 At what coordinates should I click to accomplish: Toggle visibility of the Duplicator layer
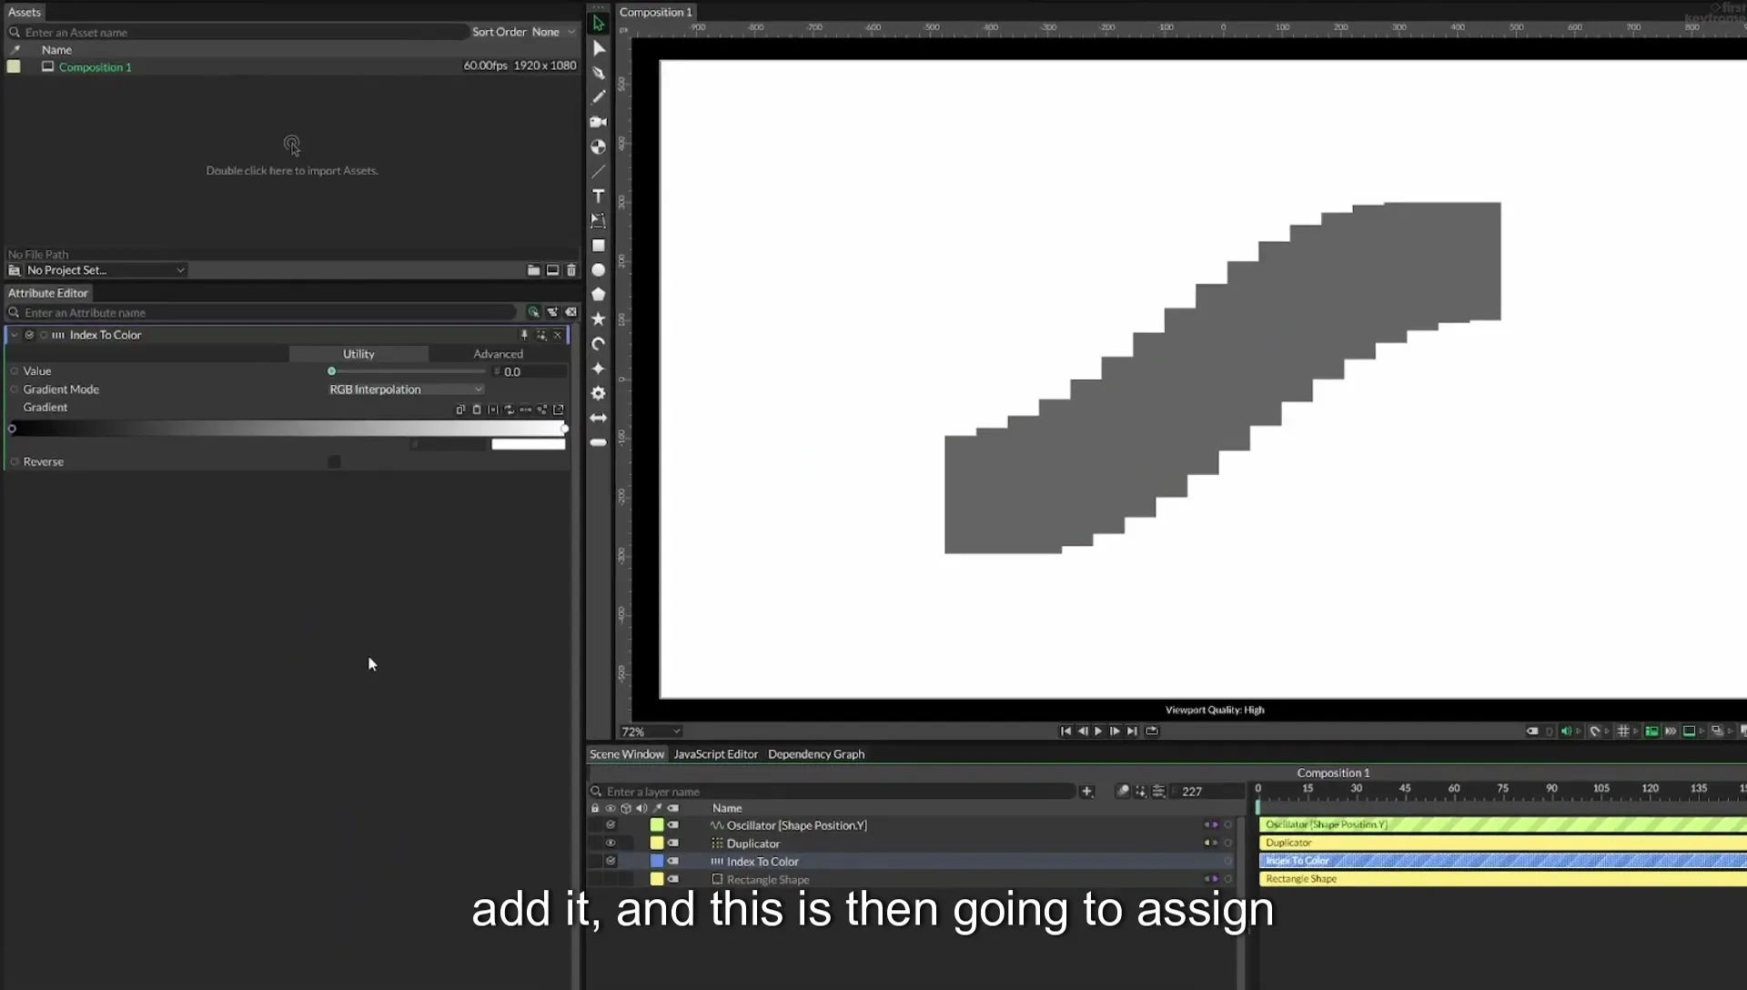[x=611, y=844]
